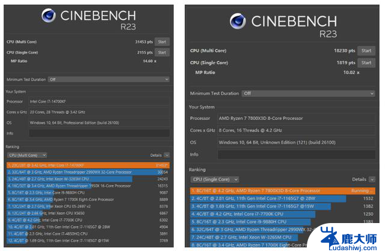
Task: Start Multi Core test in right Cinebench window
Action: coord(366,51)
